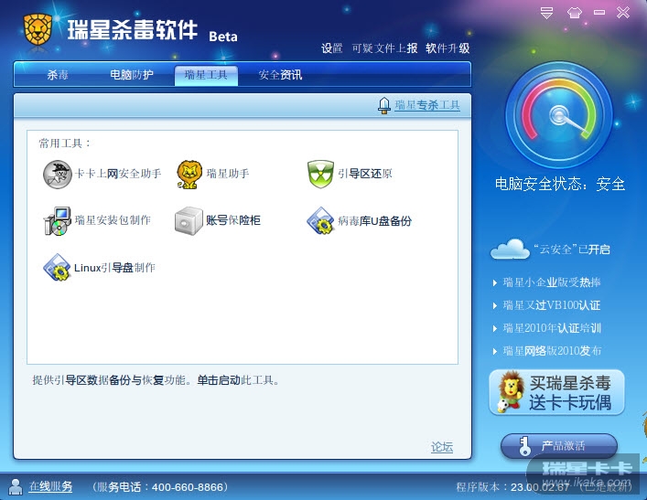This screenshot has width=647, height=500.
Task: Click the 瑞星助手 label
Action: [228, 174]
